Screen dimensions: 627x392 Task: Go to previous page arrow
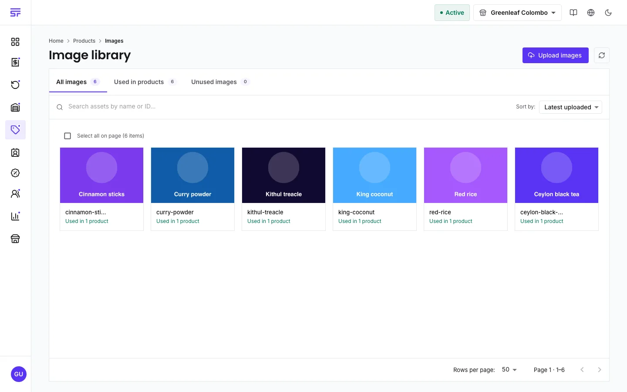click(582, 370)
